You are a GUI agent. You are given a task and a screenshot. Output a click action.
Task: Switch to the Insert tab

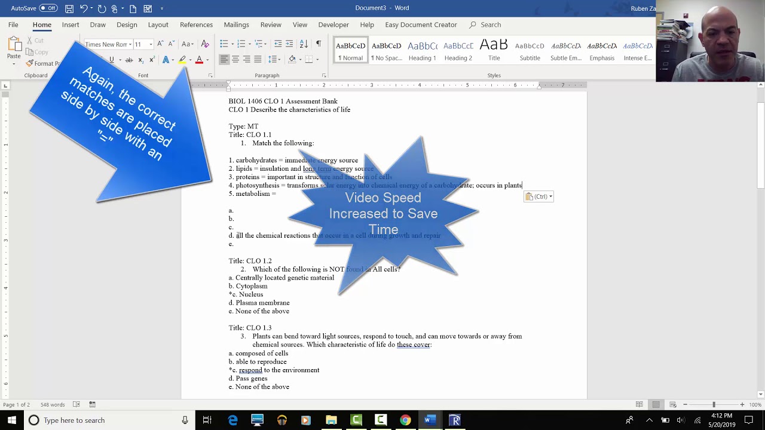pyautogui.click(x=71, y=24)
